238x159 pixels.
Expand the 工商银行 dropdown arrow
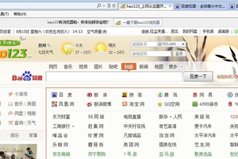(73, 126)
